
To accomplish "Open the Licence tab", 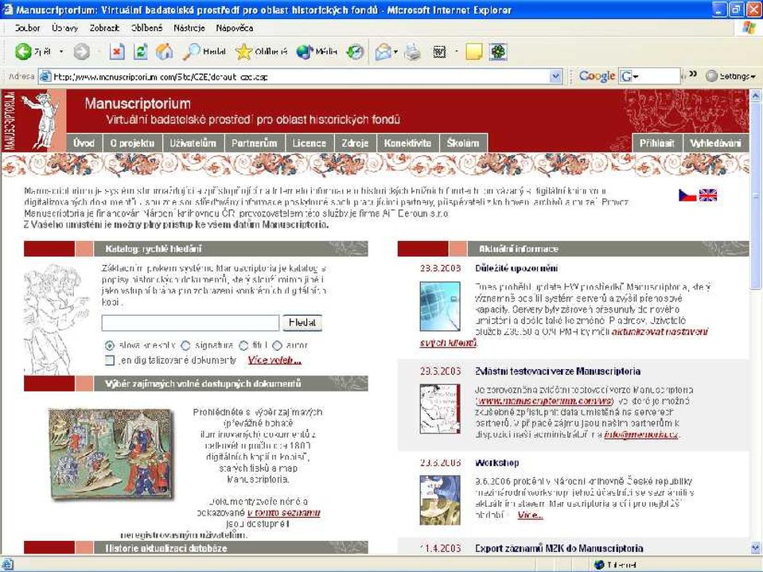I will (309, 143).
